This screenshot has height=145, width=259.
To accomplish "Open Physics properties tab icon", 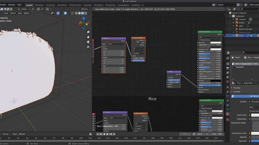I will click(x=228, y=101).
